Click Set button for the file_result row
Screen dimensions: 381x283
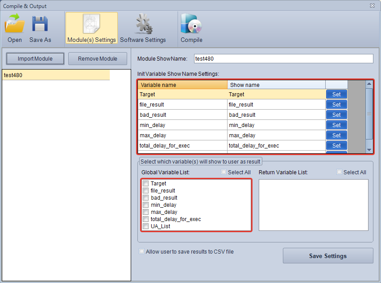336,105
